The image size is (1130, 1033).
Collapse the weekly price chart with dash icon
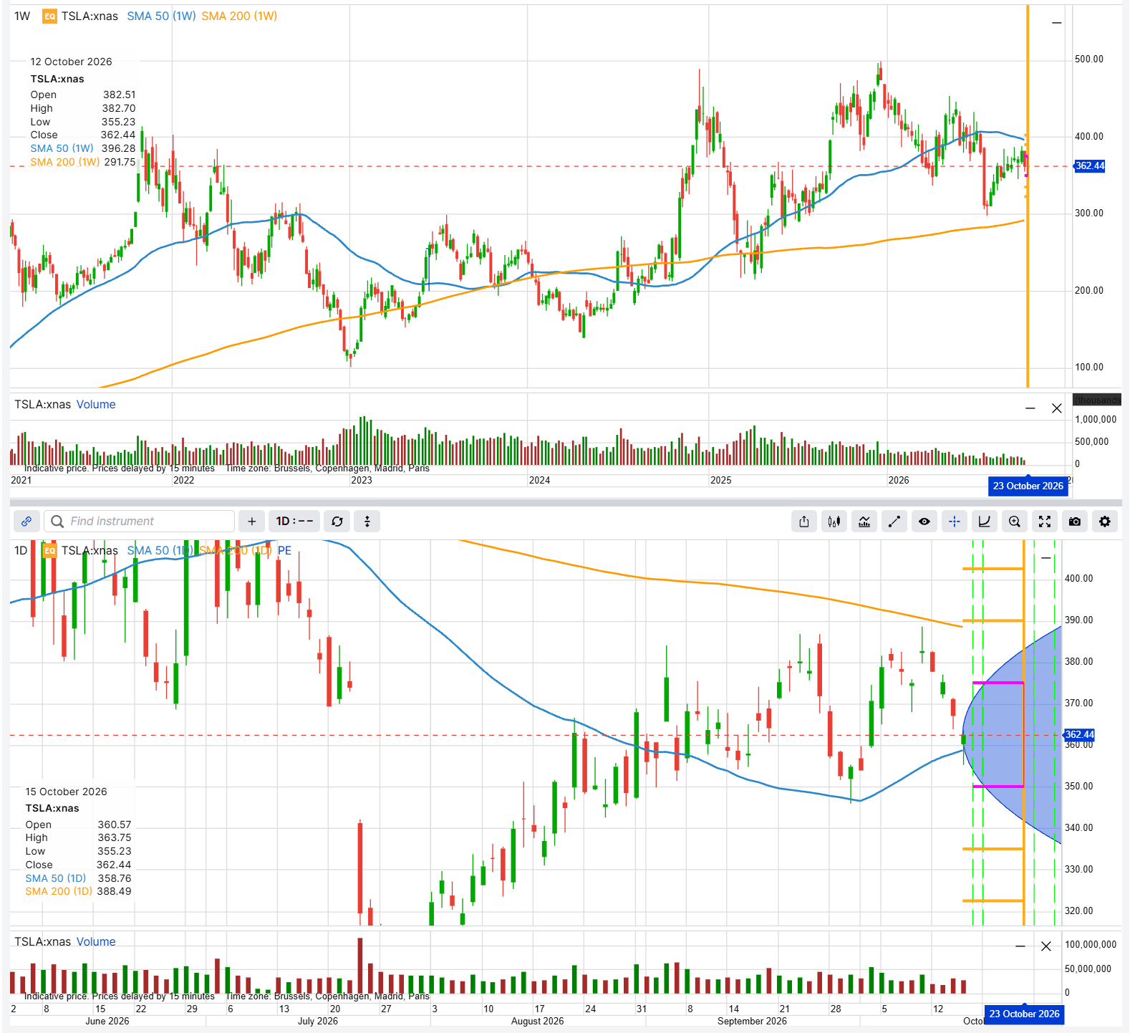(1056, 23)
